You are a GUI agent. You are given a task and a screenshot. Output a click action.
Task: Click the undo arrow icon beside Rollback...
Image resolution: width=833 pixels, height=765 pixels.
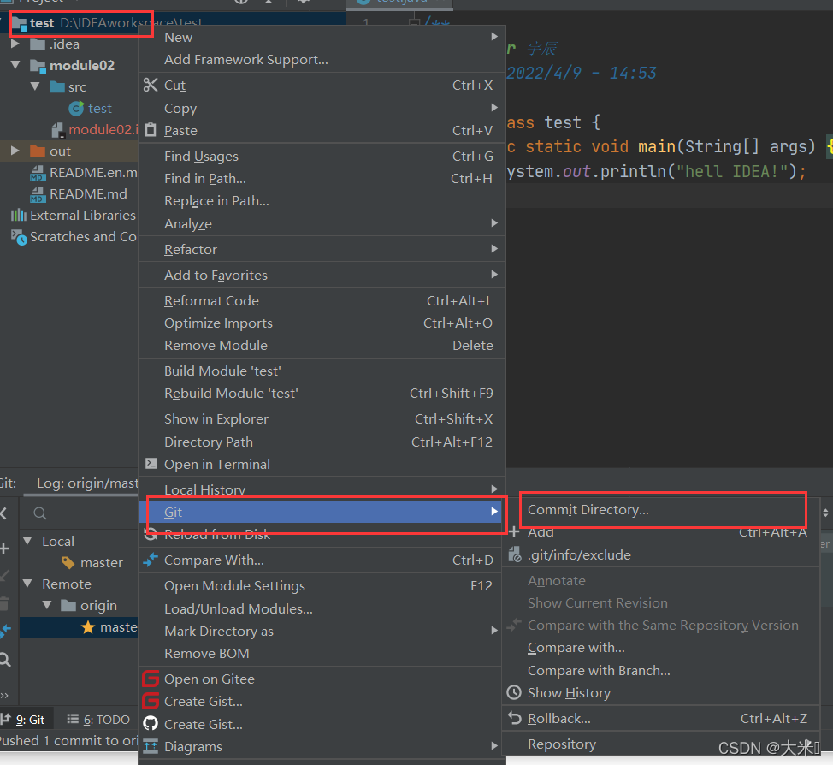tap(514, 718)
